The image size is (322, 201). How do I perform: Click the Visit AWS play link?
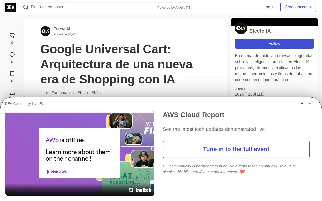coord(57,172)
